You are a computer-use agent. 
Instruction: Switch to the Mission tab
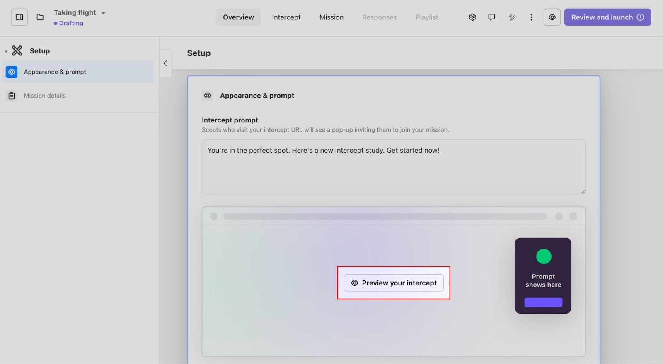tap(331, 17)
